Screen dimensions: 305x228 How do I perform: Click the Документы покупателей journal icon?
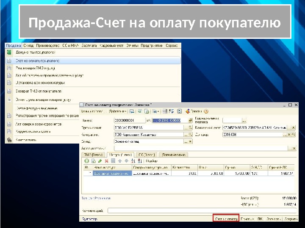(x=9, y=52)
